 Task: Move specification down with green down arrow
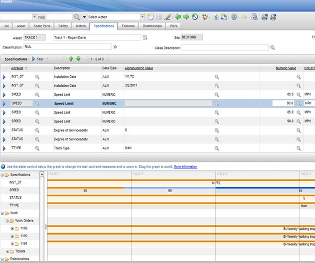pyautogui.click(x=78, y=59)
